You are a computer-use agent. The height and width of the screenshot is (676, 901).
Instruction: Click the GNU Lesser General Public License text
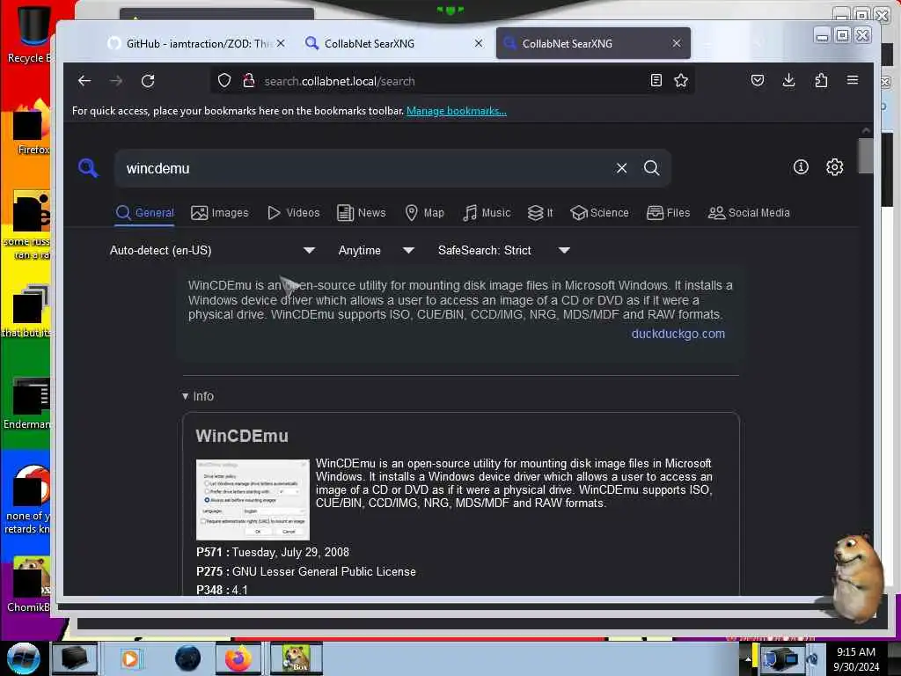[324, 571]
